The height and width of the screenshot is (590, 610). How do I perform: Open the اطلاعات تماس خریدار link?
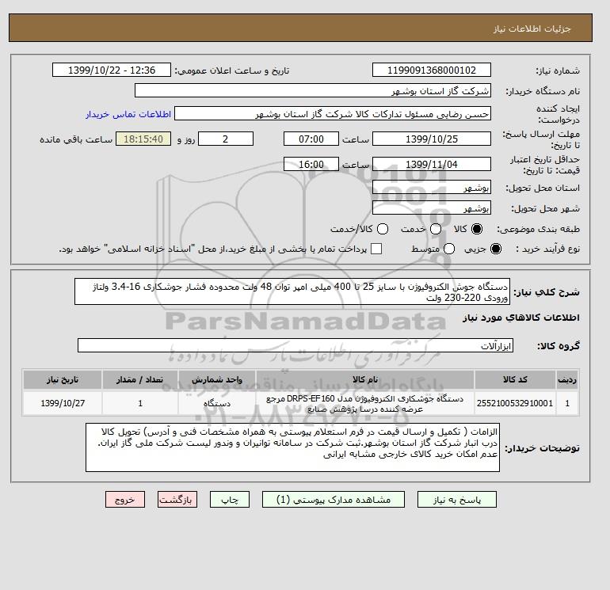[128, 114]
